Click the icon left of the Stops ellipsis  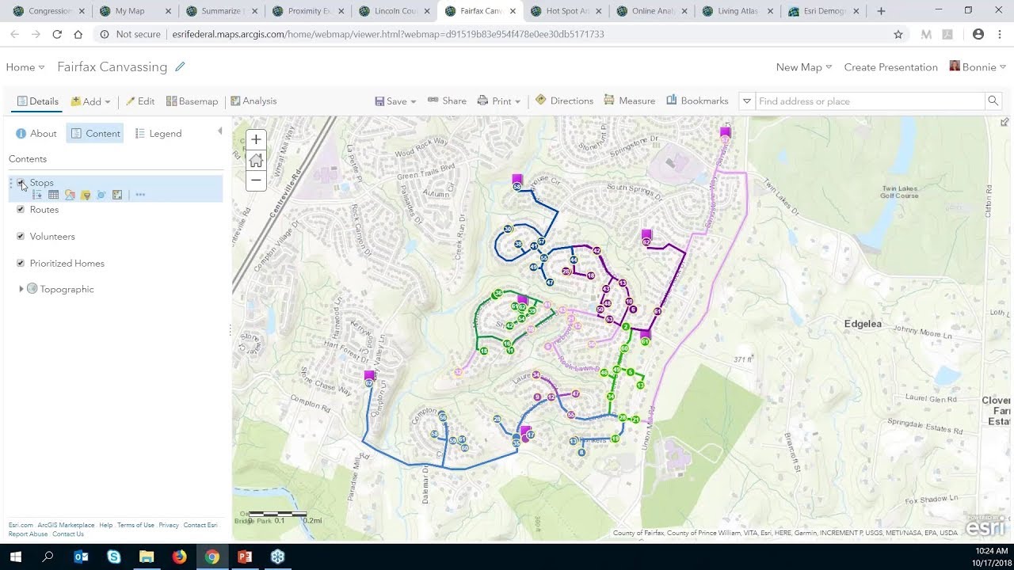coord(117,195)
